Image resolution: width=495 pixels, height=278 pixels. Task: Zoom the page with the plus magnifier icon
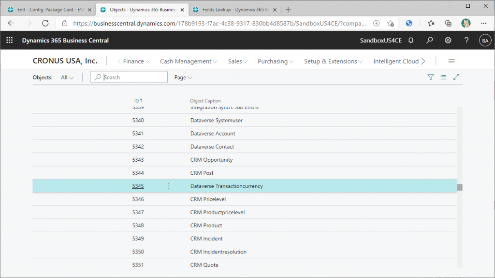(376, 23)
